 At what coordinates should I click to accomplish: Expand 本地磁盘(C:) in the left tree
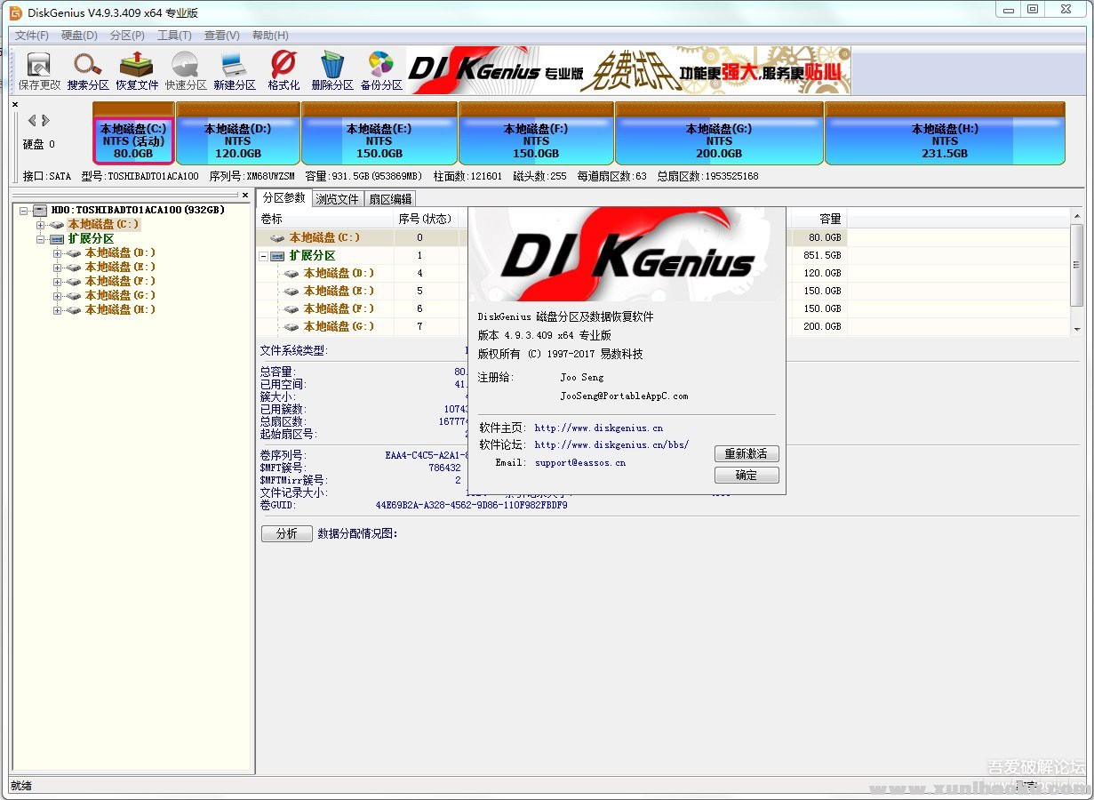[x=41, y=225]
